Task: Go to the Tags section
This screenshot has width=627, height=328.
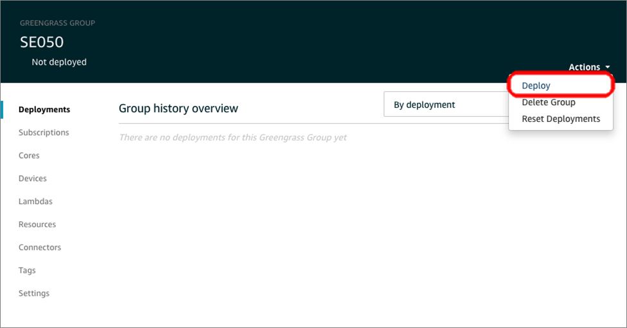Action: pos(27,270)
